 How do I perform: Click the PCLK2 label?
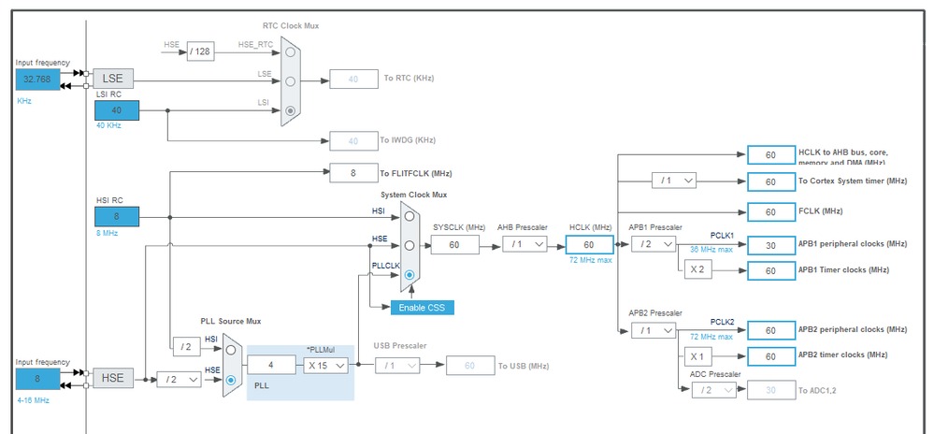723,322
